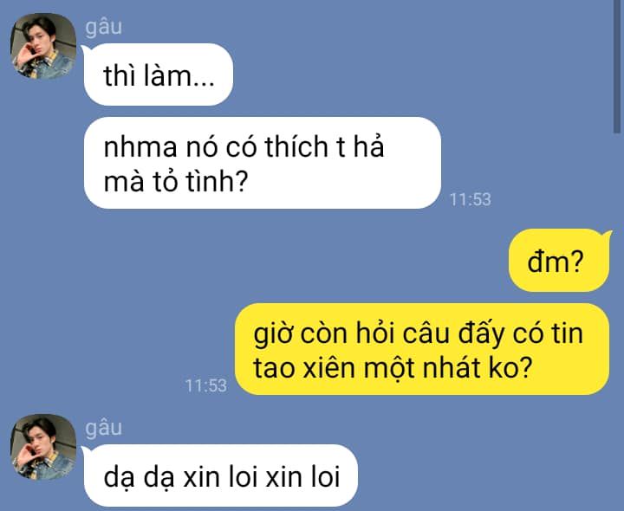Click the second 'xin loi' in the bottom message

coord(302,476)
